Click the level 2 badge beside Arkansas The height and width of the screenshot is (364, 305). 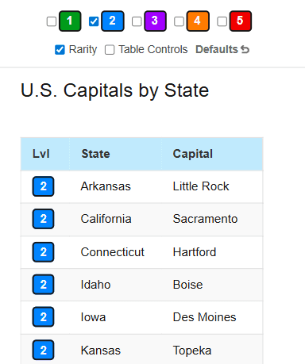pyautogui.click(x=43, y=186)
